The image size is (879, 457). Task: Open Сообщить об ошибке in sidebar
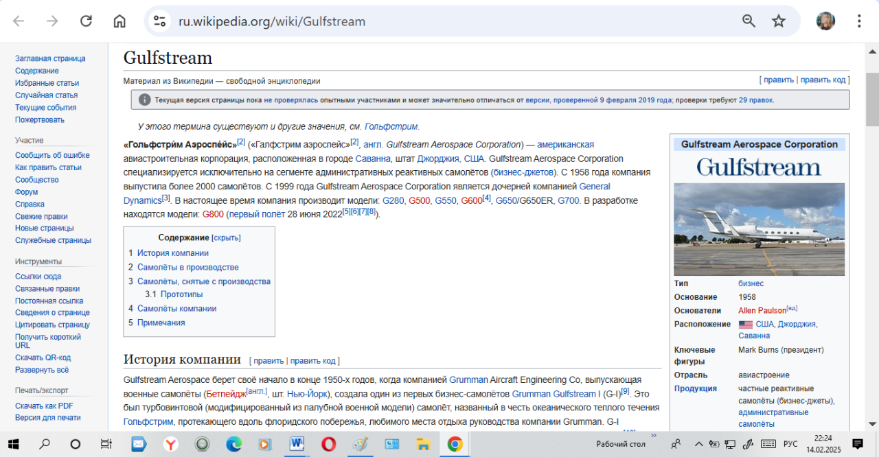click(52, 155)
